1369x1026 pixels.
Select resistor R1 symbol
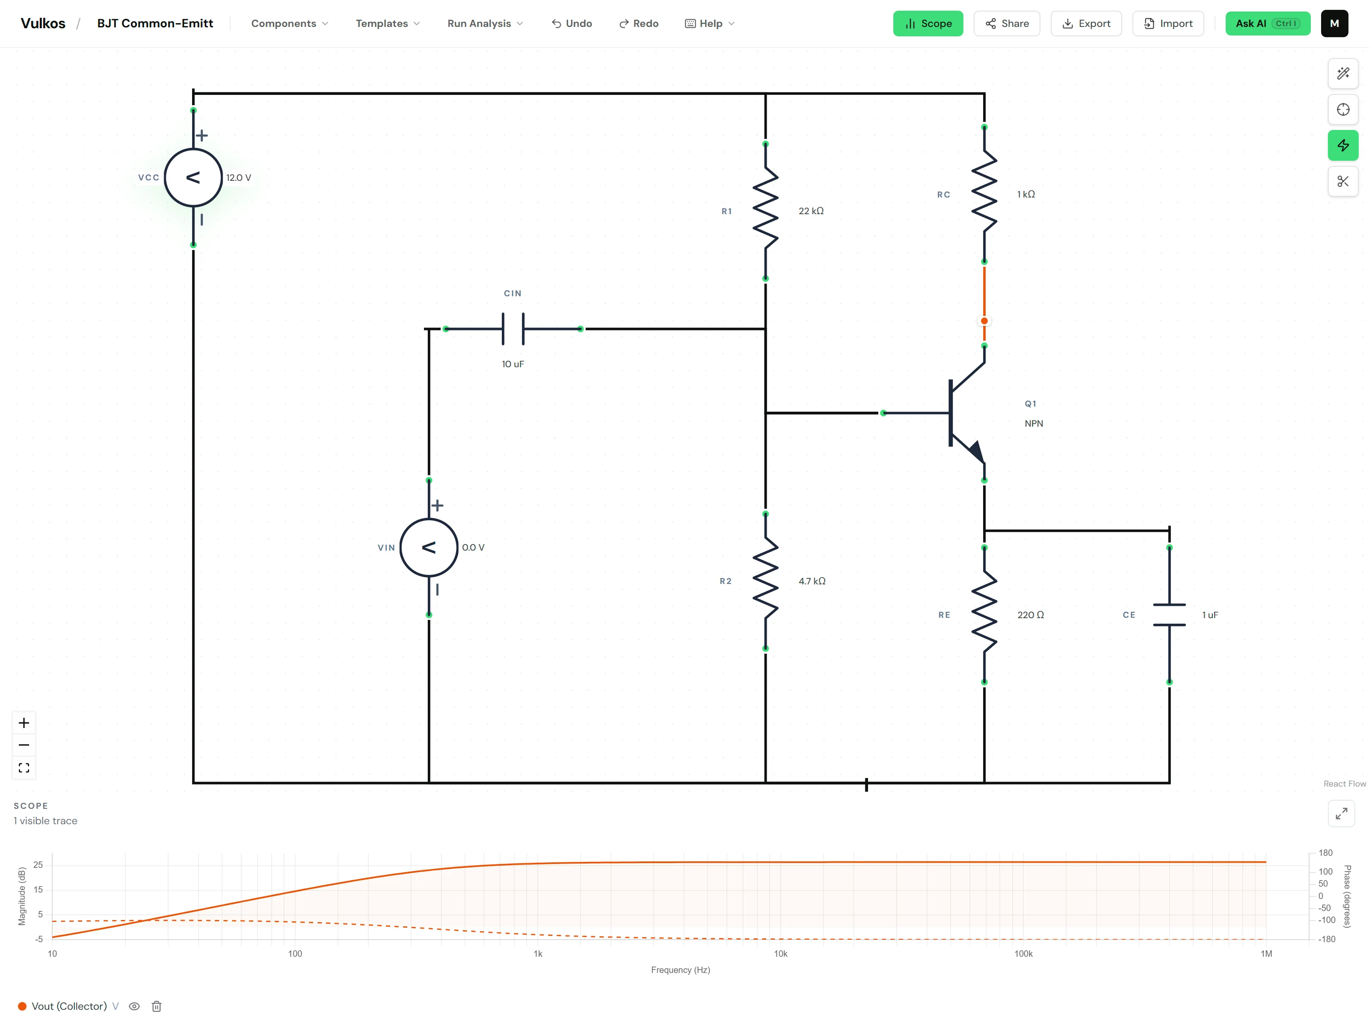tap(766, 211)
